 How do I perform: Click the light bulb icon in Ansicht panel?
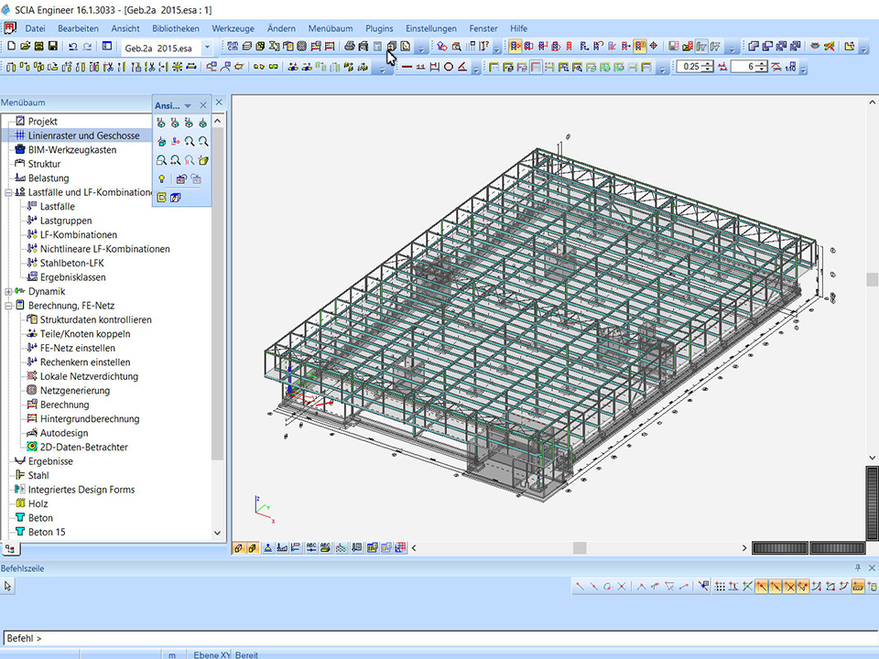point(161,178)
